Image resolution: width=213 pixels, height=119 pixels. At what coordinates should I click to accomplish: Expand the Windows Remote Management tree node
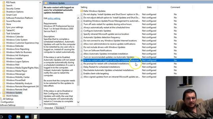click(1, 87)
